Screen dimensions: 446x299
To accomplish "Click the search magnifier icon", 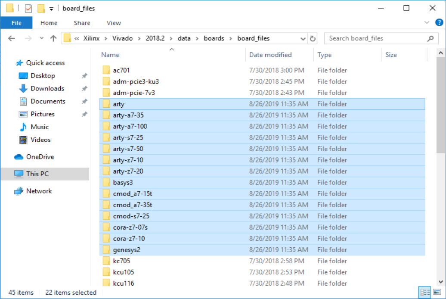I will pos(431,38).
